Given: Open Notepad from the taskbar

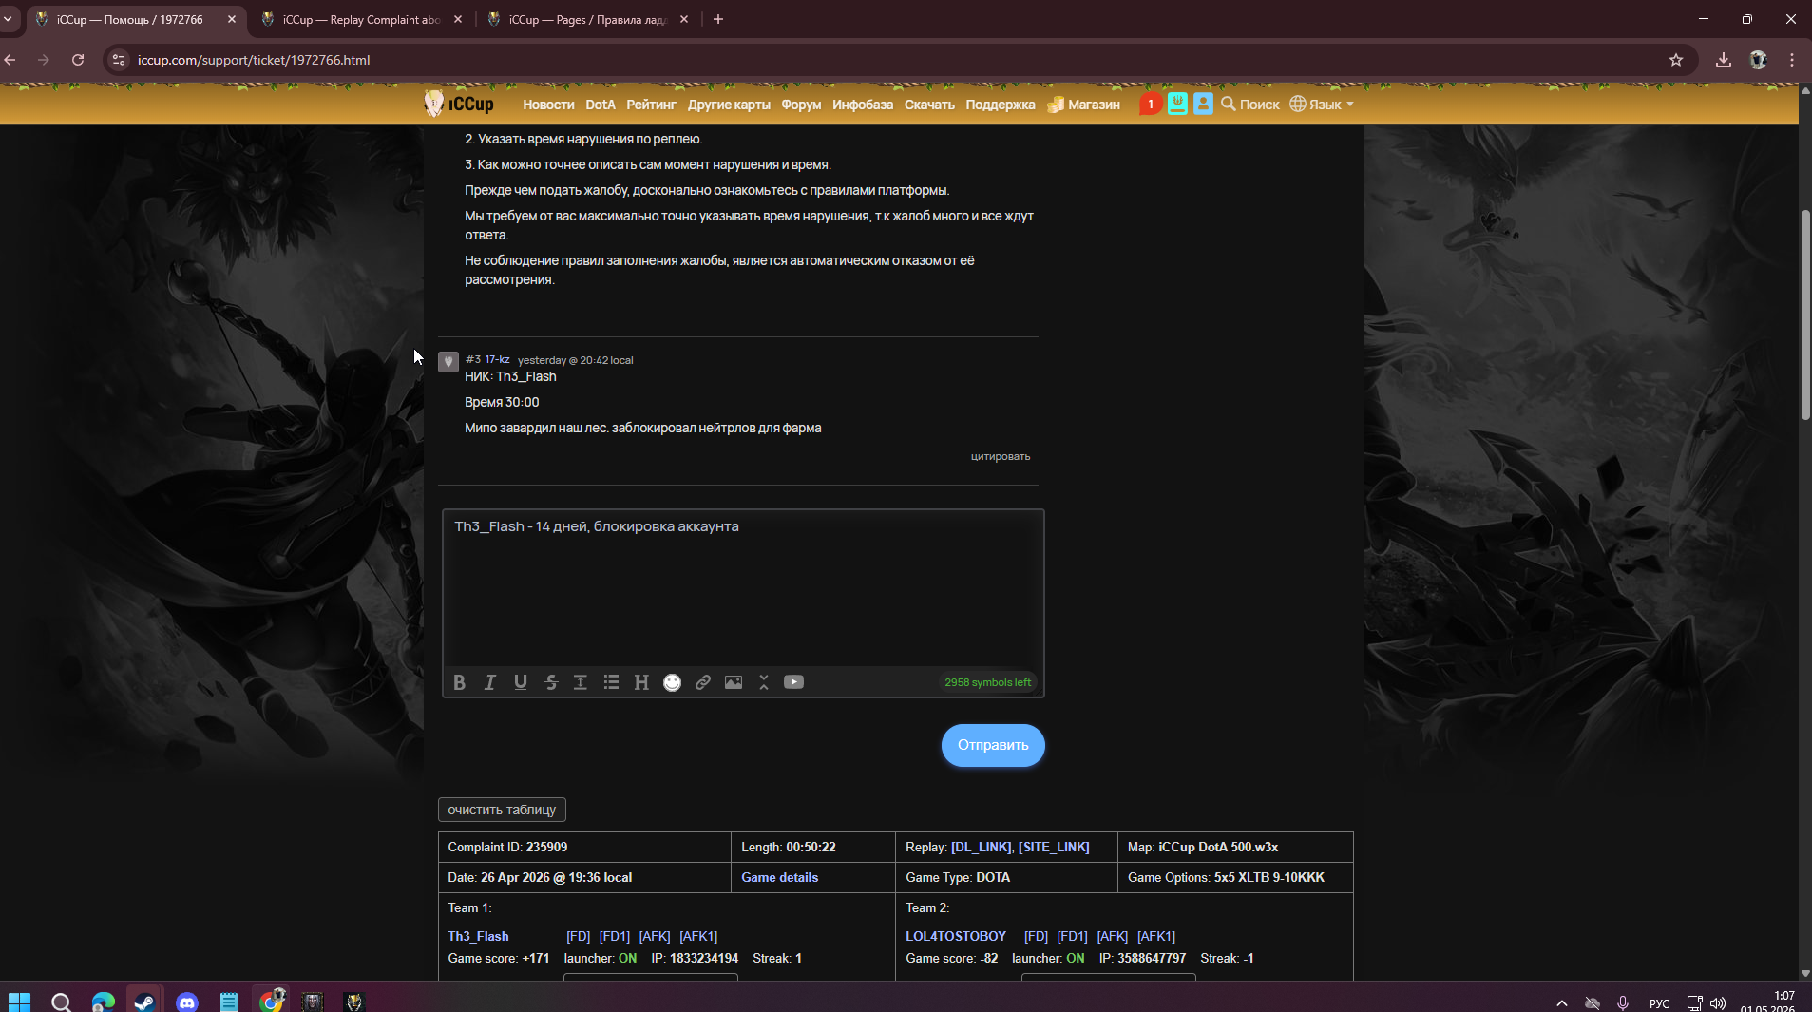Looking at the screenshot, I should tap(229, 1002).
